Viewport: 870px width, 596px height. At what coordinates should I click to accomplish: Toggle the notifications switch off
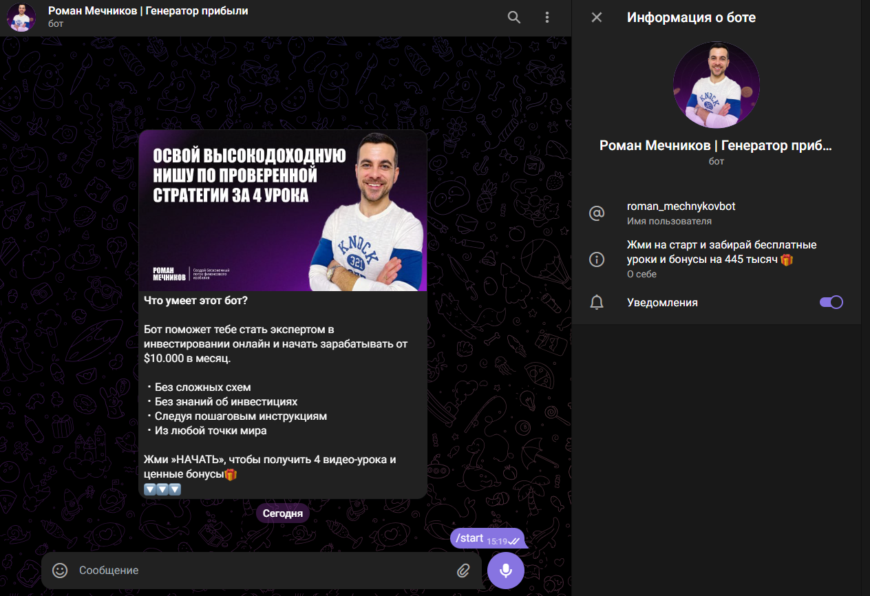coord(831,302)
